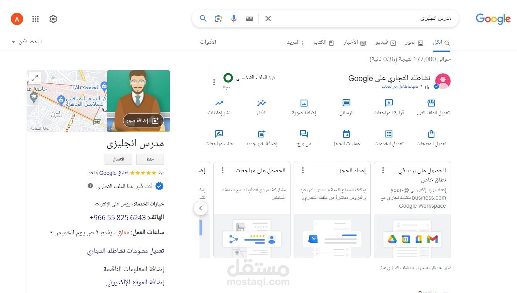Open the map thumbnail
The height and width of the screenshot is (293, 517).
(67, 101)
